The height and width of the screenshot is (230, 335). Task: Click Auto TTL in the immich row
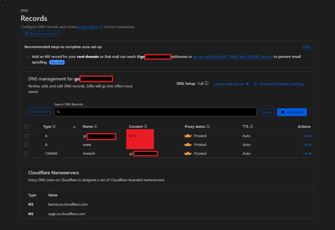(246, 153)
